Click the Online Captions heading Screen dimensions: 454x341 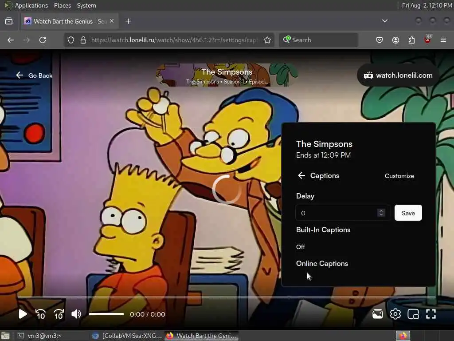(322, 264)
